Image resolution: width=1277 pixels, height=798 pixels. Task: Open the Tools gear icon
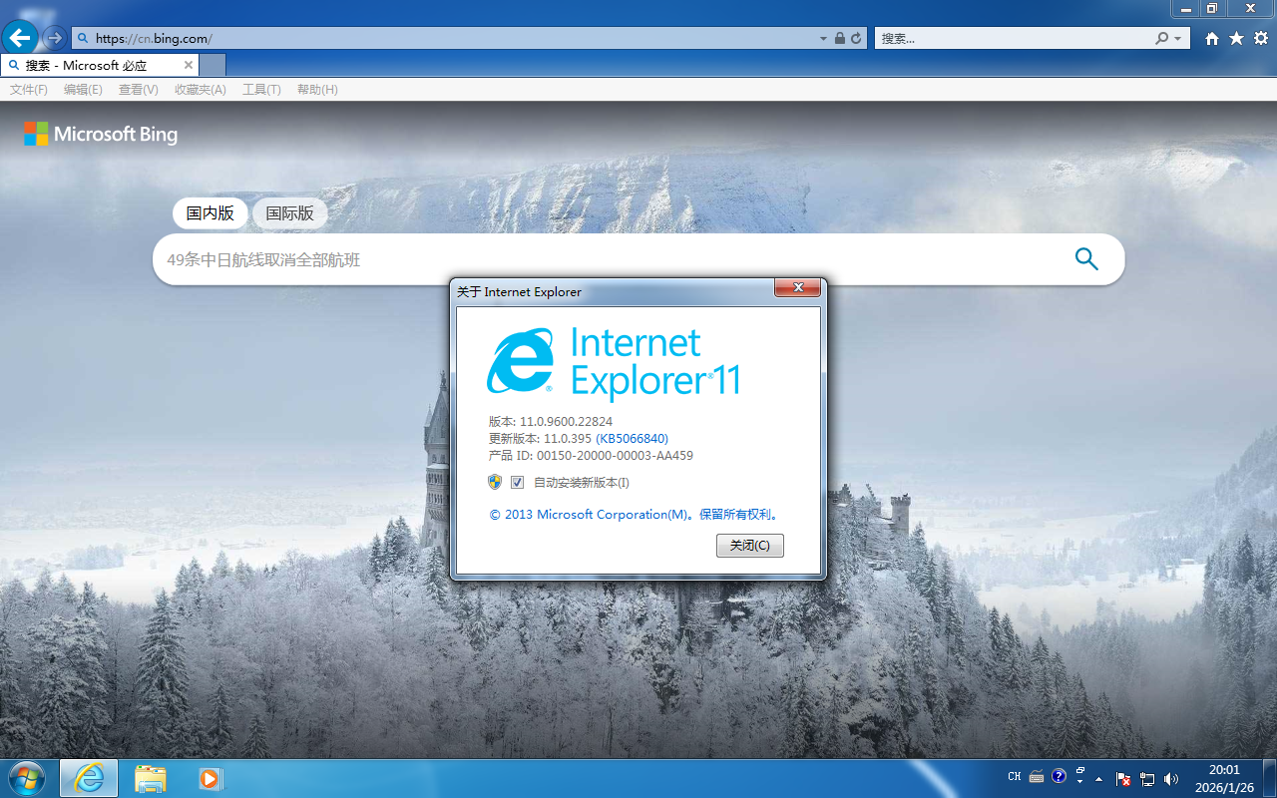[1260, 38]
